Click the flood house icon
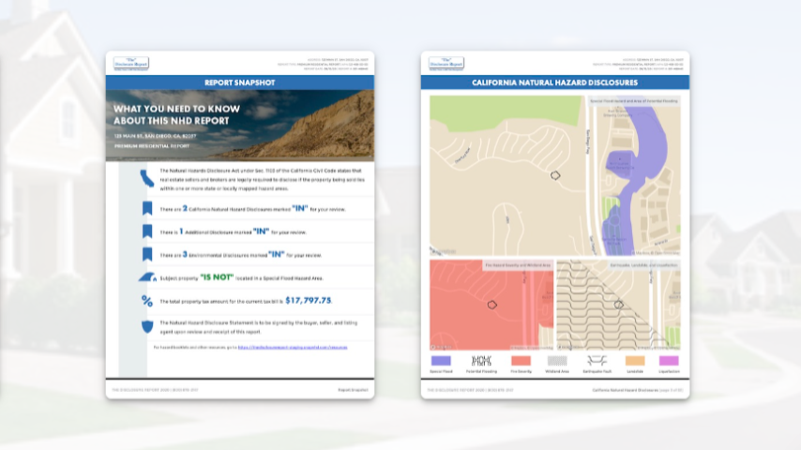The image size is (801, 450). point(146,277)
